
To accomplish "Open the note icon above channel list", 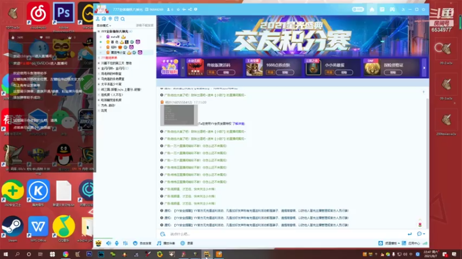I will [117, 19].
